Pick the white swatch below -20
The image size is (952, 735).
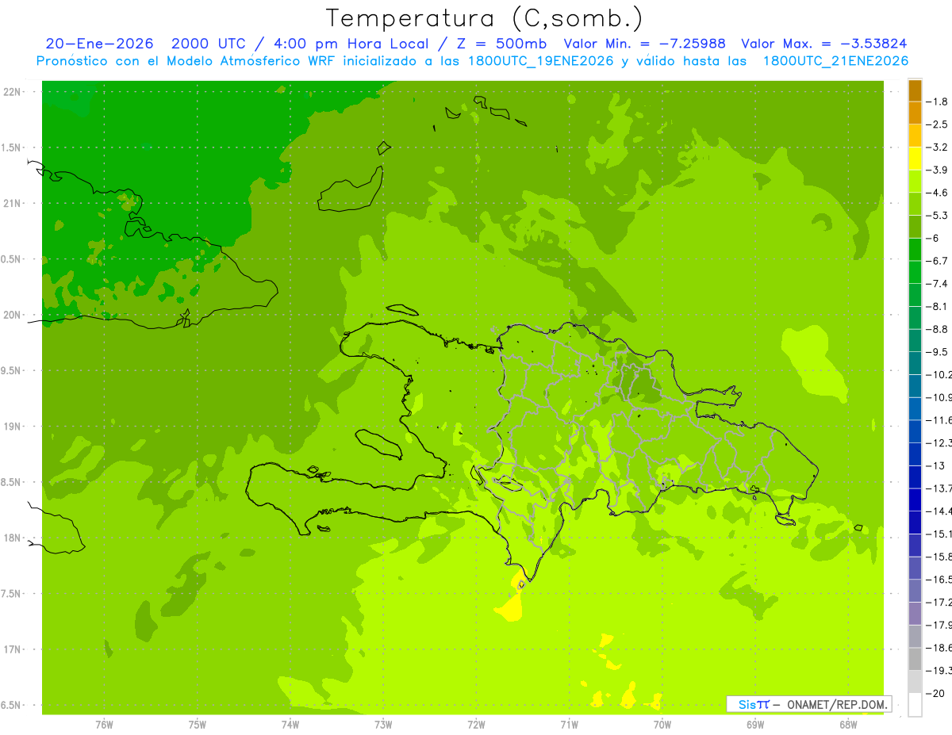tap(915, 704)
